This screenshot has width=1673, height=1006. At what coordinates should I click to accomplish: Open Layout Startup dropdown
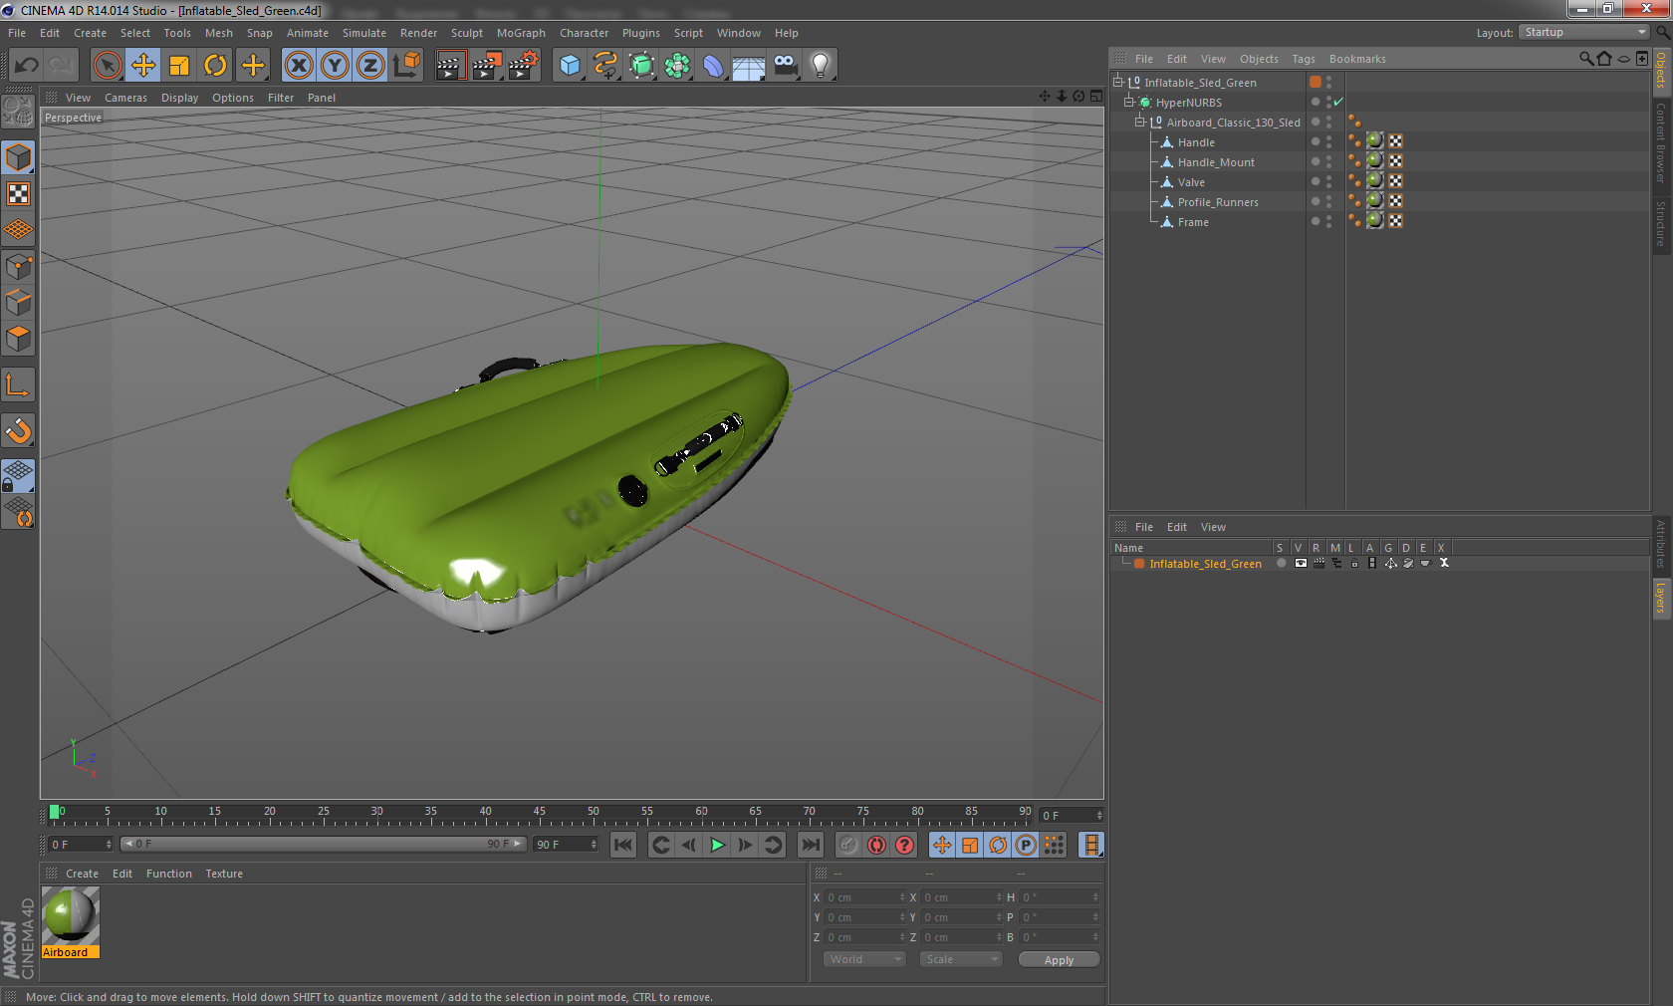point(1584,33)
